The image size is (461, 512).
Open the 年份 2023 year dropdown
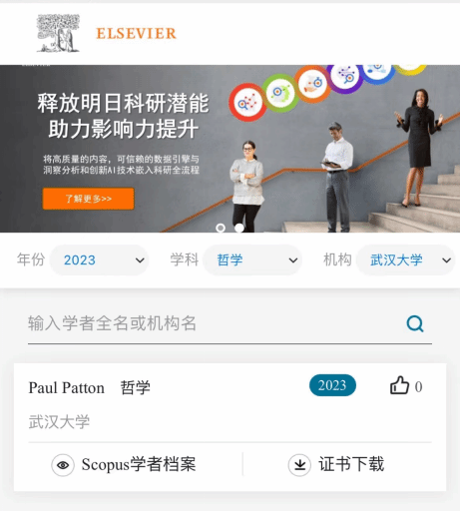coord(99,260)
